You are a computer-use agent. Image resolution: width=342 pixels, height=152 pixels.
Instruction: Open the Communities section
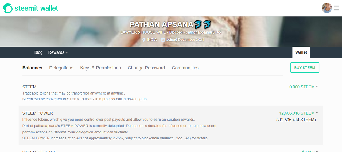click(185, 68)
